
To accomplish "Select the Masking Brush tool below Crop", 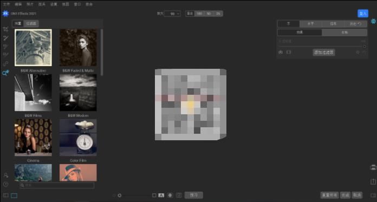I will (x=5, y=38).
